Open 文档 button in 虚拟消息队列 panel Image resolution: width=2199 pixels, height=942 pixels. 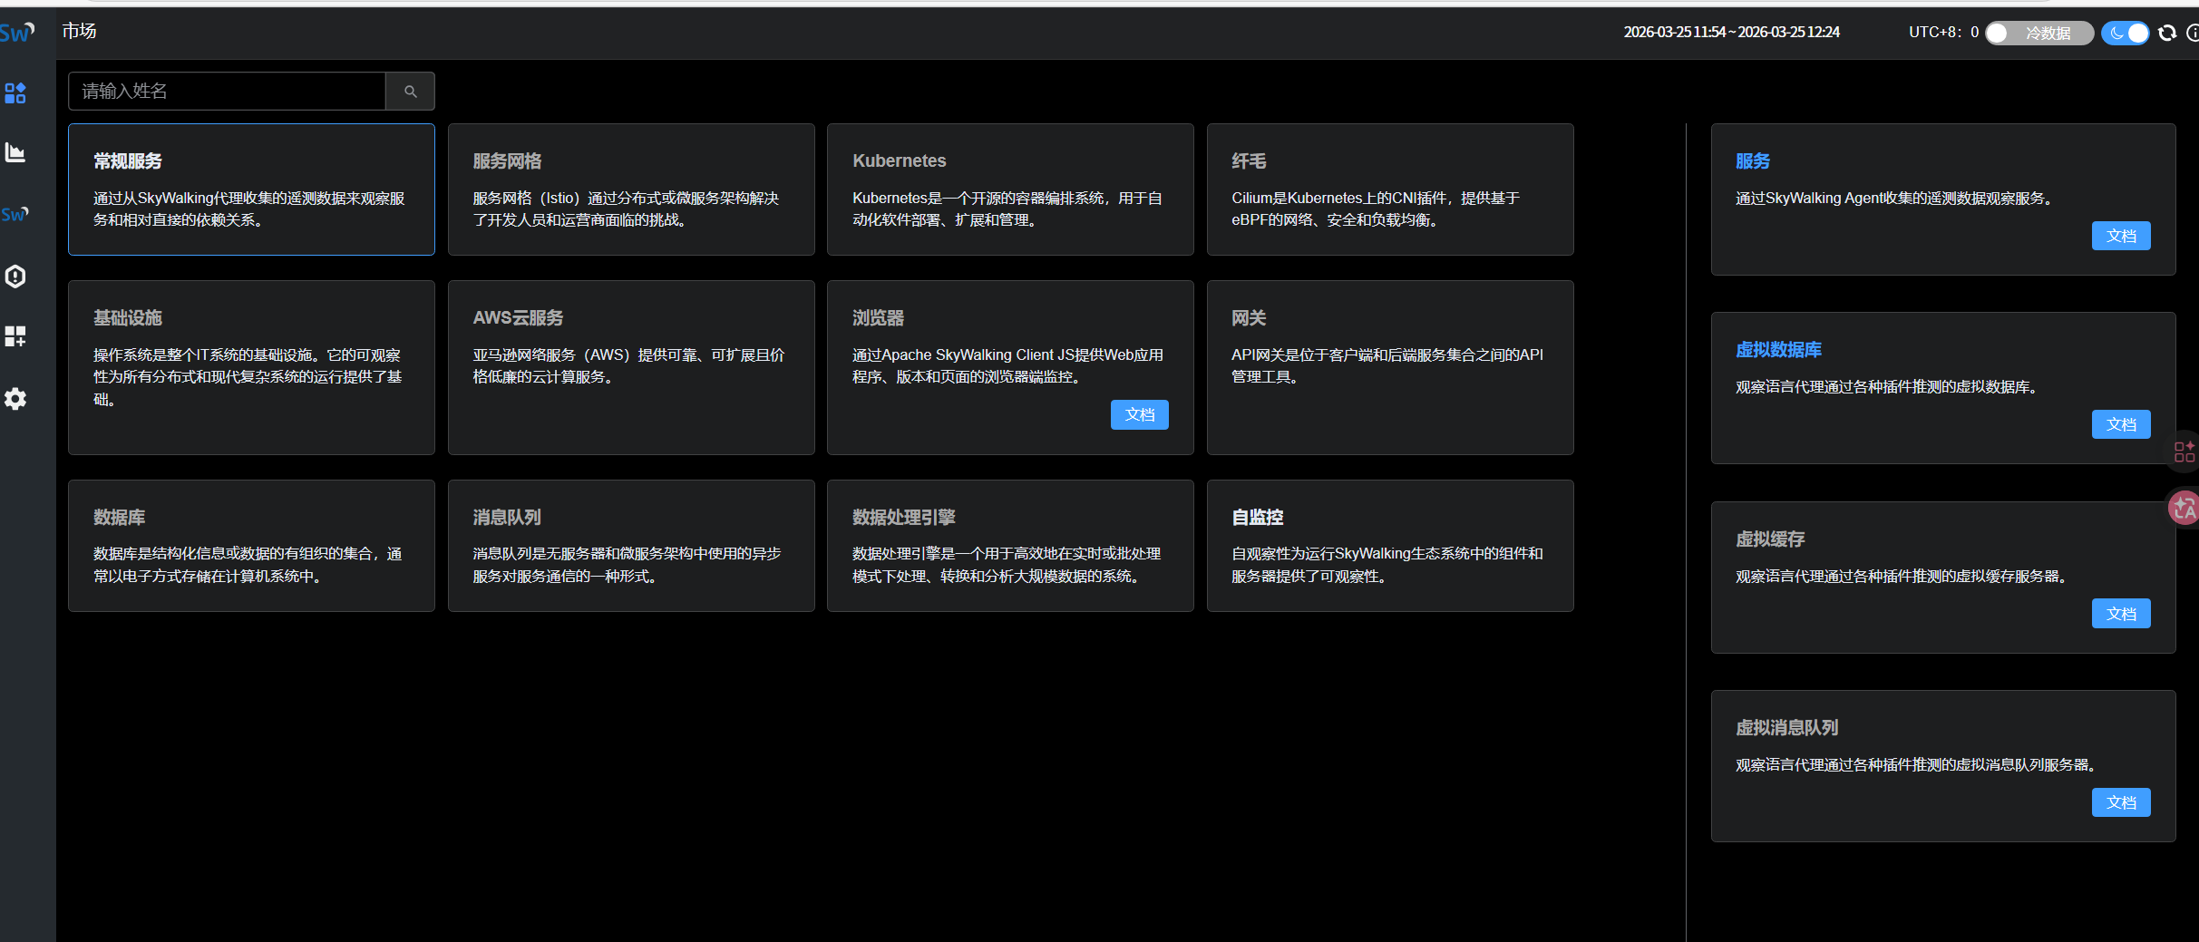2121,802
